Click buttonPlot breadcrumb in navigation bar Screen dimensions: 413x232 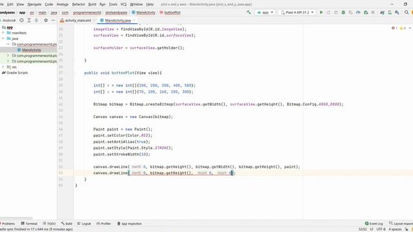(x=170, y=12)
